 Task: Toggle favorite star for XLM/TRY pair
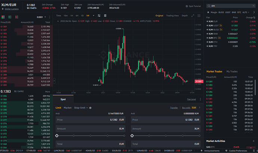(x=207, y=46)
